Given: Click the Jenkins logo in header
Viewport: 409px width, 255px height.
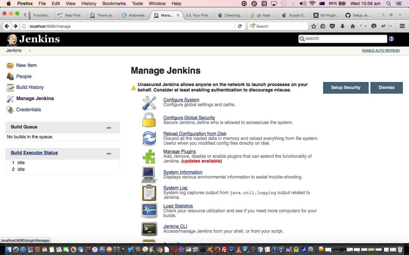Looking at the screenshot, I should click(x=33, y=40).
